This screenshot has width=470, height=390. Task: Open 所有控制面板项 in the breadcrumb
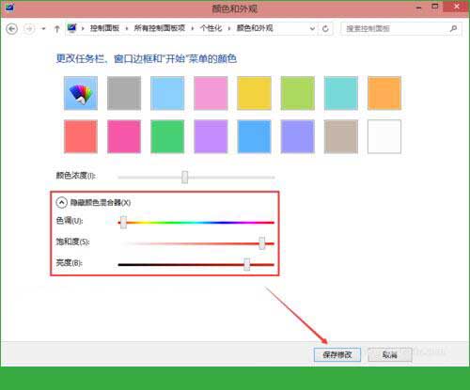click(159, 28)
